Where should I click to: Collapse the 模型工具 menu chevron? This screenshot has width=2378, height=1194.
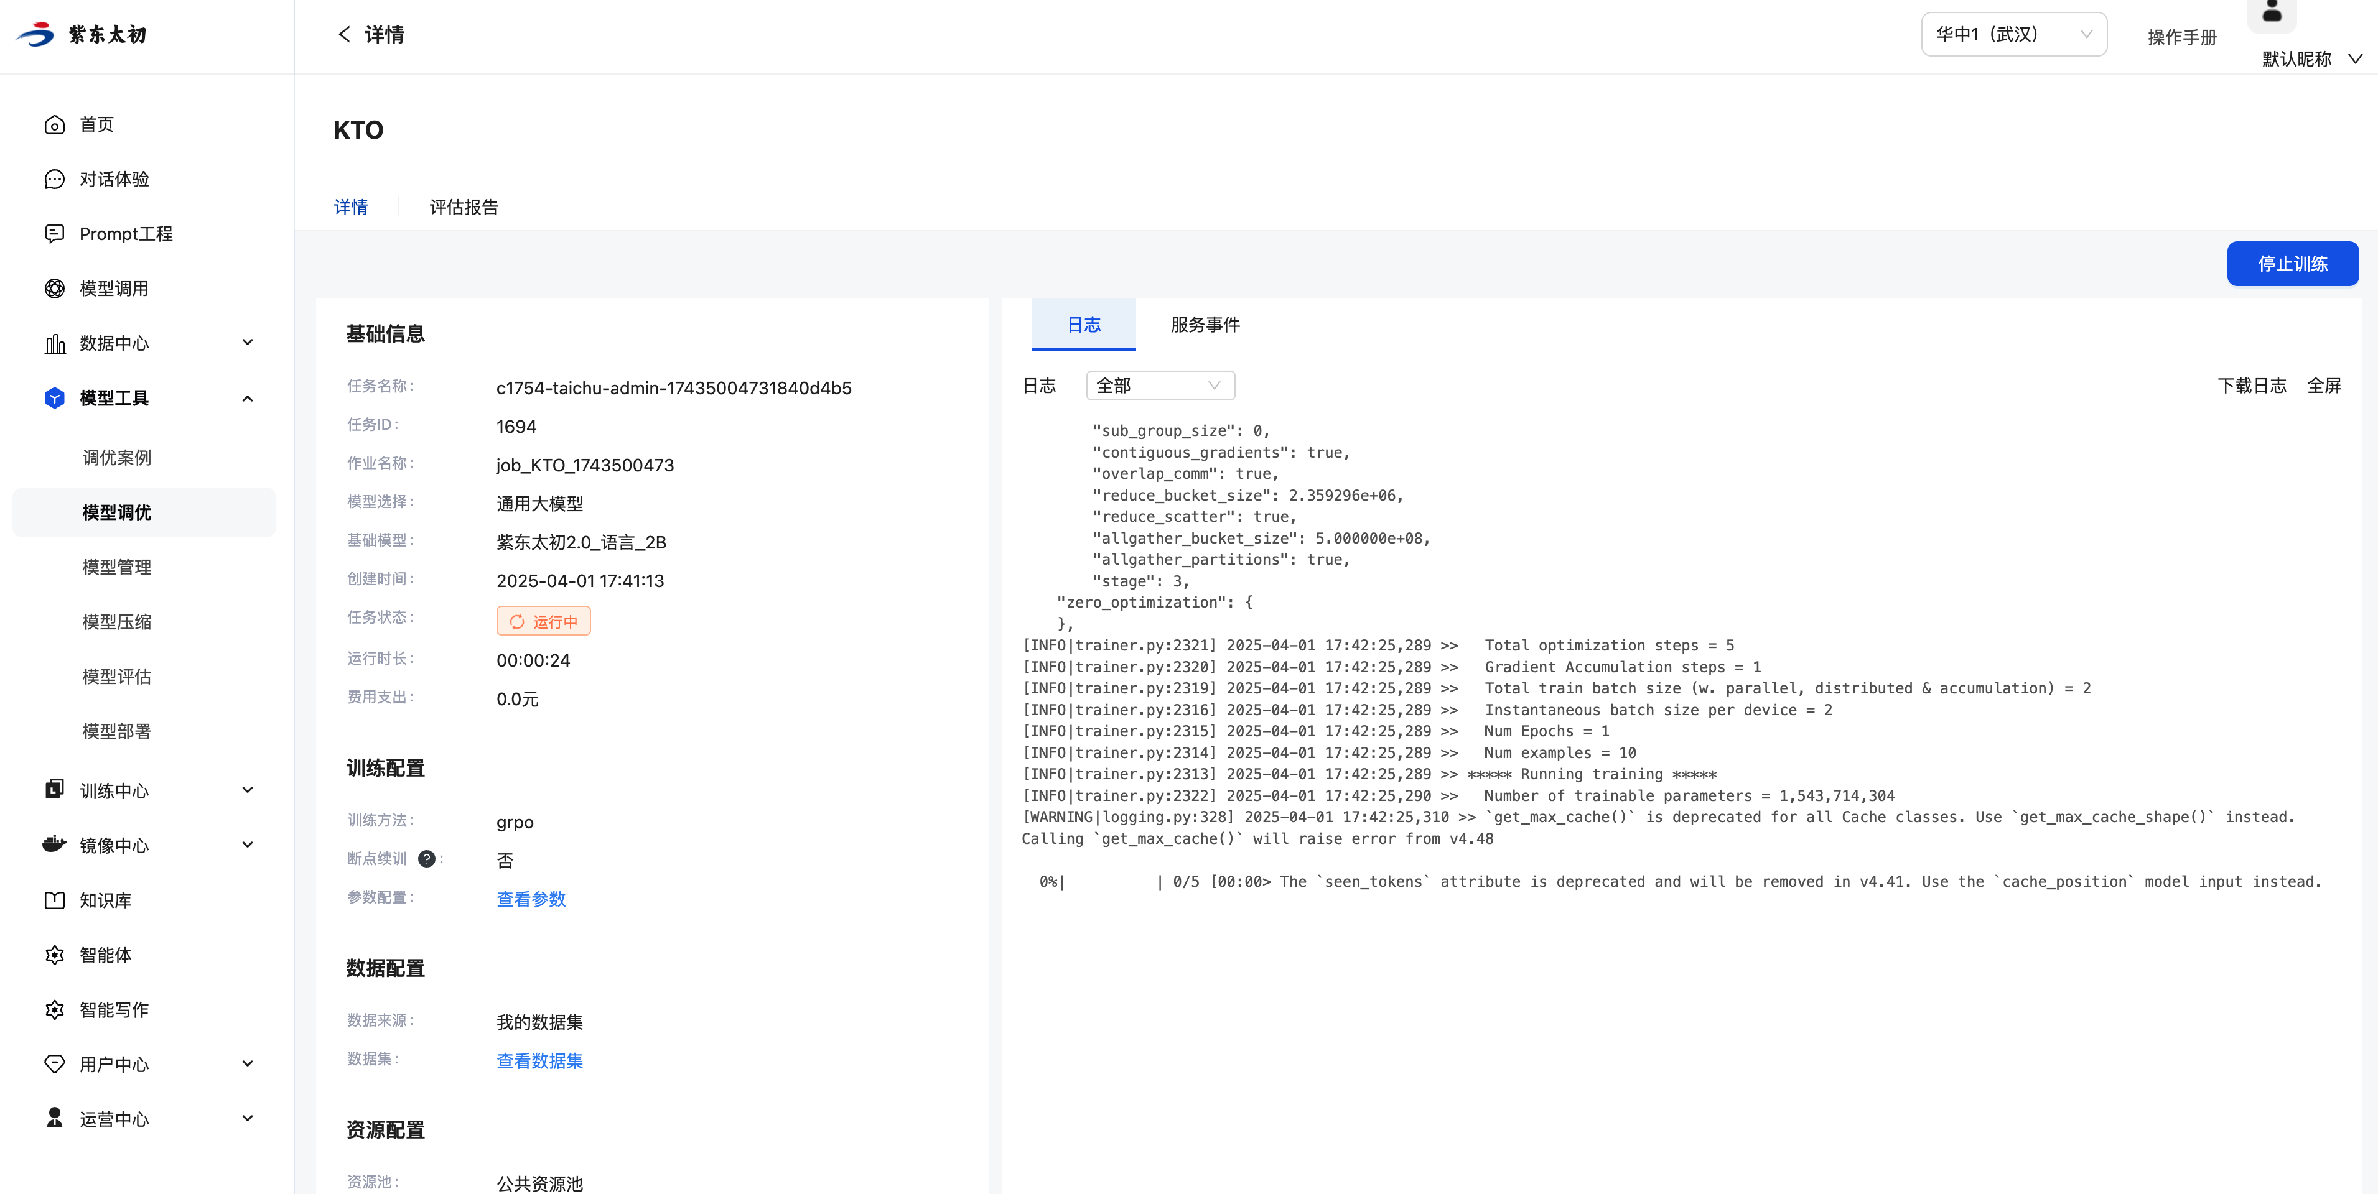[x=248, y=398]
